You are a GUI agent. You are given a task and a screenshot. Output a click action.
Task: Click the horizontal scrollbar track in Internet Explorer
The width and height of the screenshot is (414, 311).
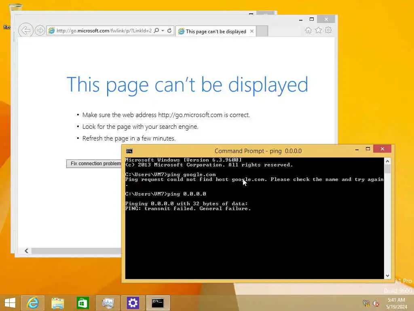(76, 251)
